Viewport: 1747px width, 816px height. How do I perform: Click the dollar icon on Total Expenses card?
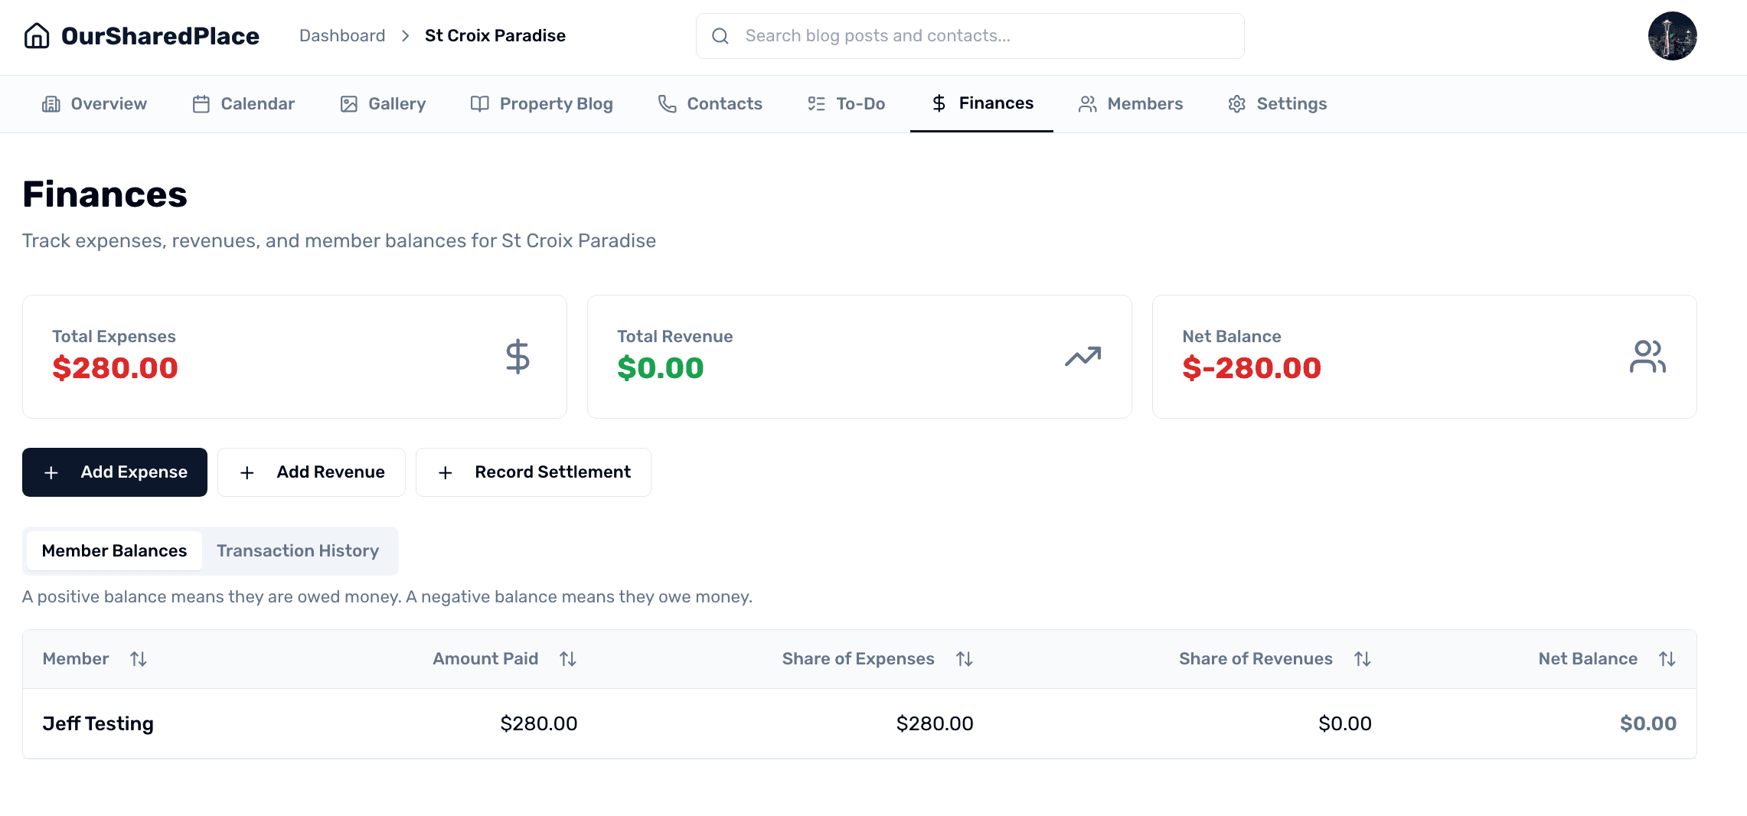click(518, 355)
